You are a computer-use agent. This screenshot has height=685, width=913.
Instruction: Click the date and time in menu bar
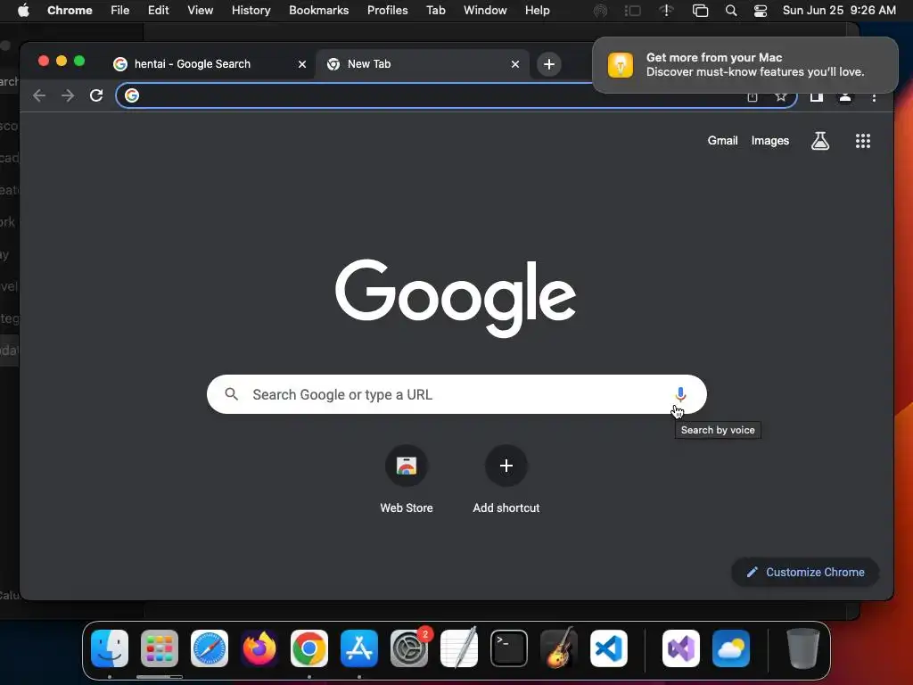839,11
